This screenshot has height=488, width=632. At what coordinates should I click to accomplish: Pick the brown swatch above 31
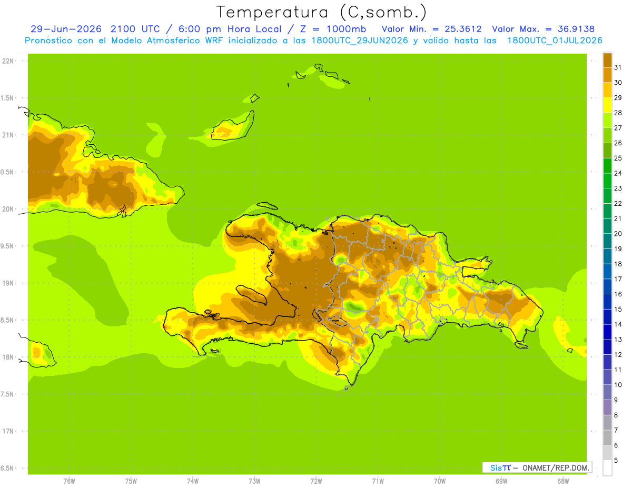click(607, 60)
